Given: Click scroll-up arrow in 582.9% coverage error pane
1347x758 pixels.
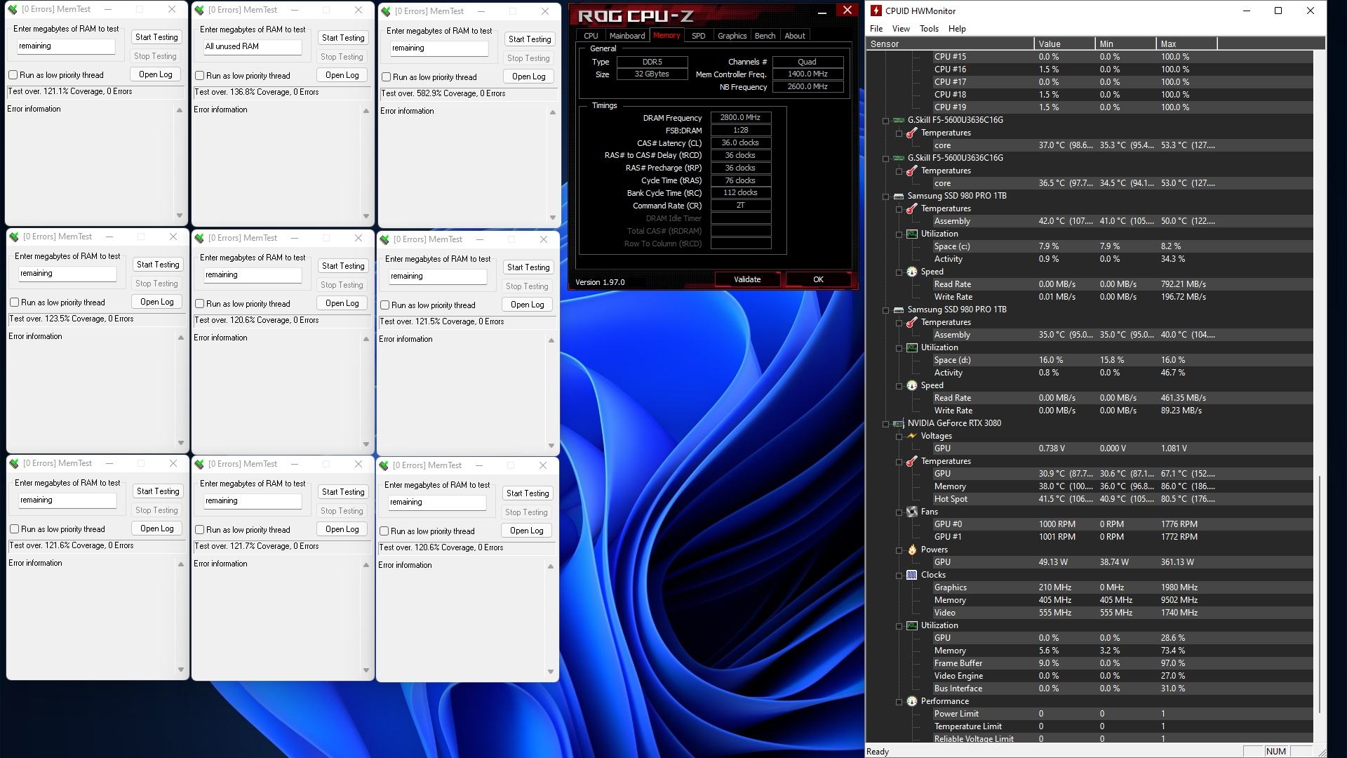Looking at the screenshot, I should tap(553, 112).
